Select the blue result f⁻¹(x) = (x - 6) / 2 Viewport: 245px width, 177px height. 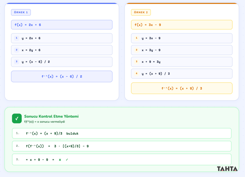tap(62, 77)
